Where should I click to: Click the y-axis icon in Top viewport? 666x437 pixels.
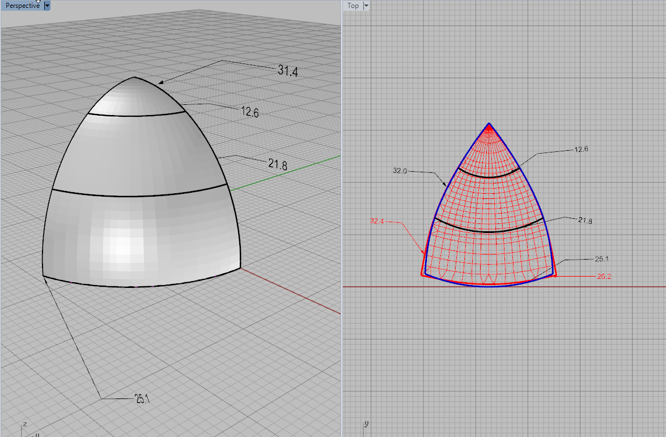click(366, 424)
